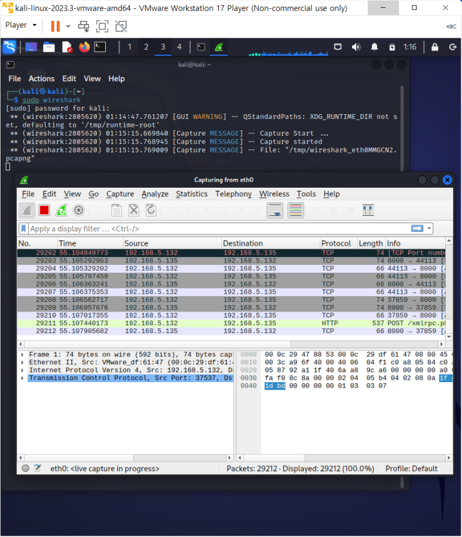
Task: Click packet details horizontal scrollbar
Action: [x=126, y=457]
